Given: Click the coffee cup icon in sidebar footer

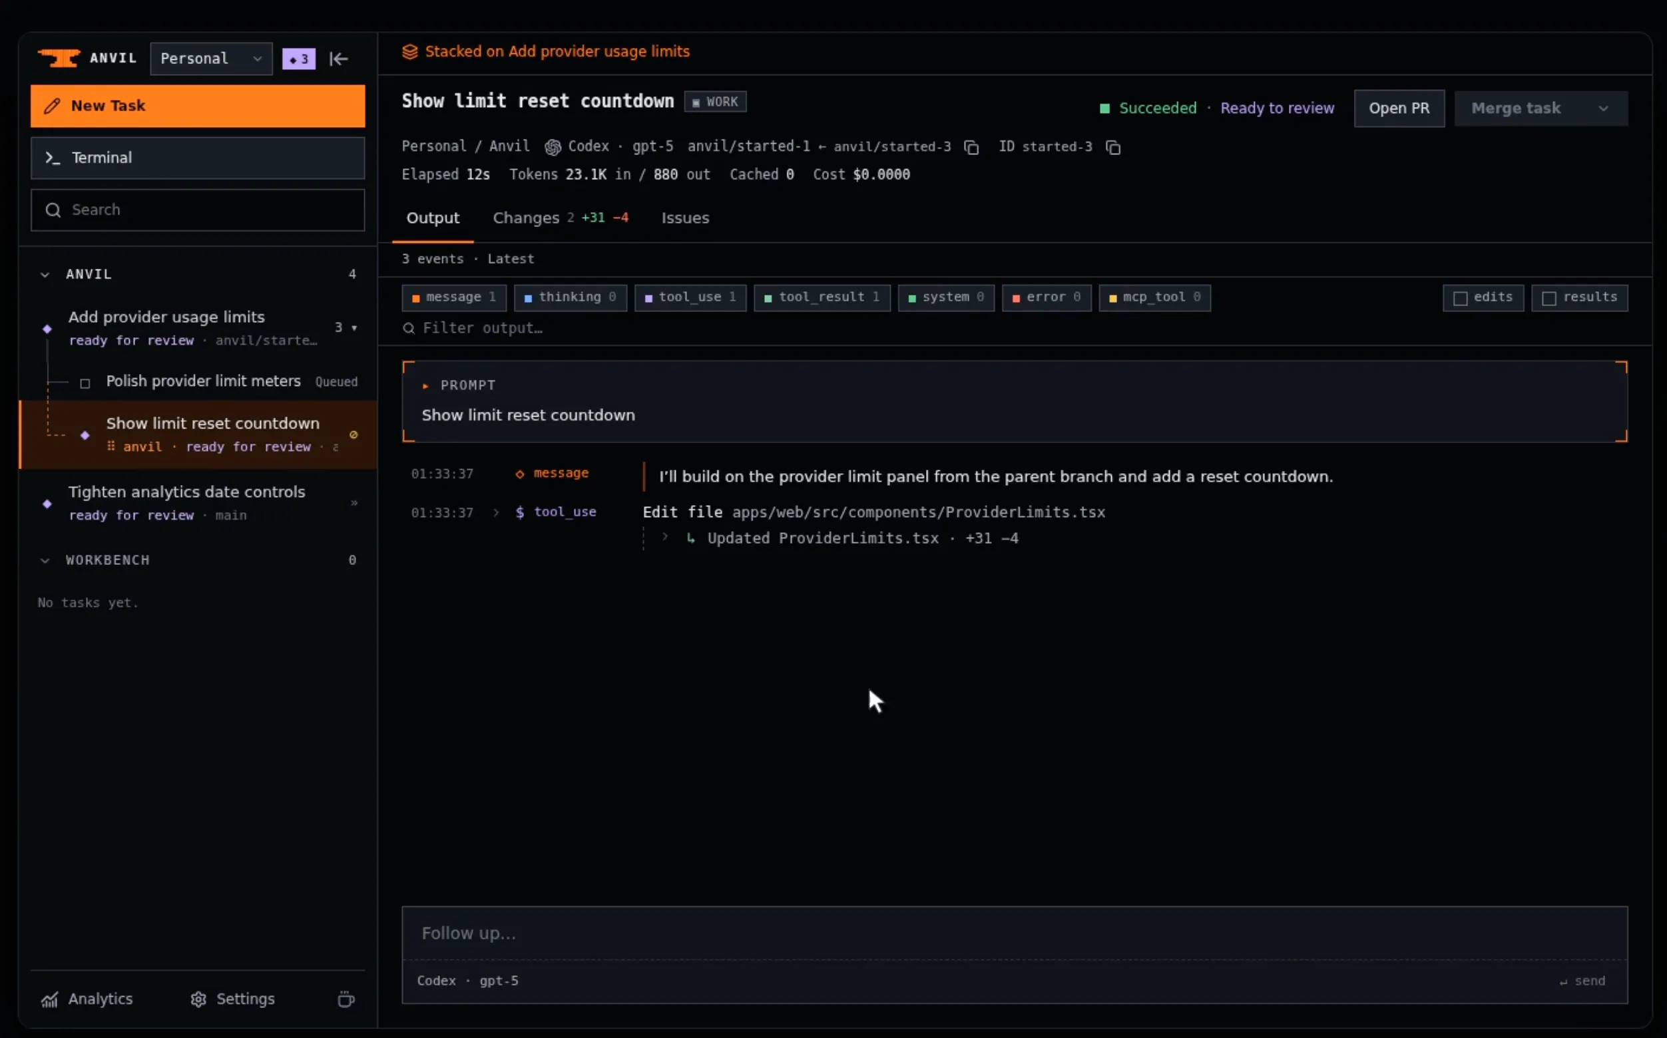Looking at the screenshot, I should coord(346,999).
